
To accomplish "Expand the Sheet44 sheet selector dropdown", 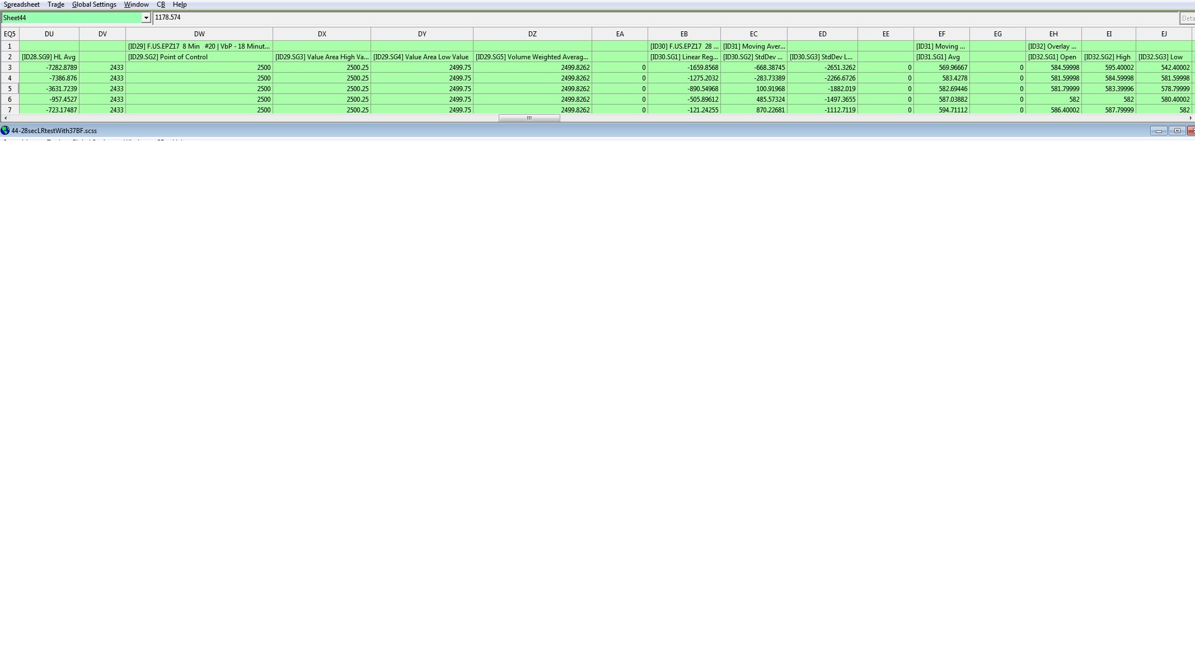I will point(146,18).
